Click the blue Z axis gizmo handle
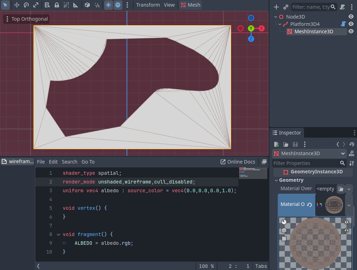The width and height of the screenshot is (357, 270). (251, 39)
